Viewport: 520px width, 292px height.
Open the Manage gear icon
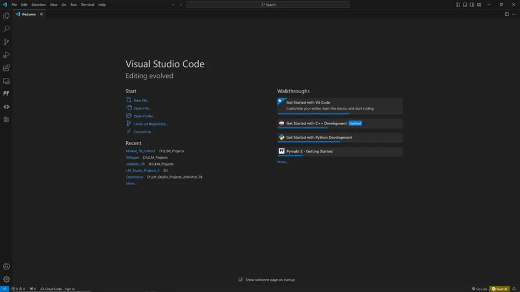pos(6,279)
